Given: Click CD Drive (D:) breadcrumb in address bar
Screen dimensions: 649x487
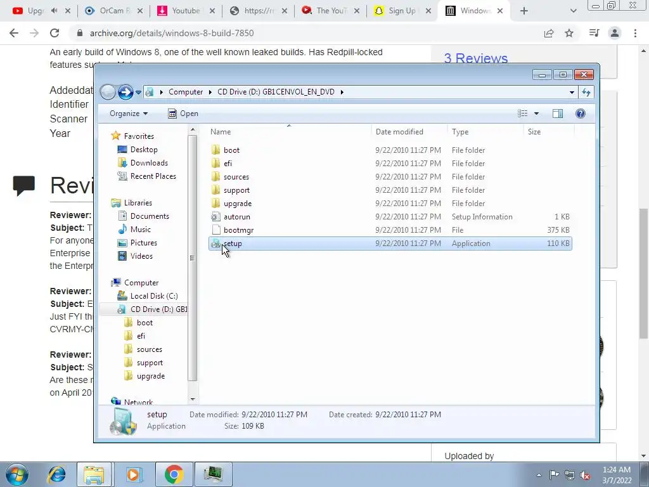Looking at the screenshot, I should 276,92.
